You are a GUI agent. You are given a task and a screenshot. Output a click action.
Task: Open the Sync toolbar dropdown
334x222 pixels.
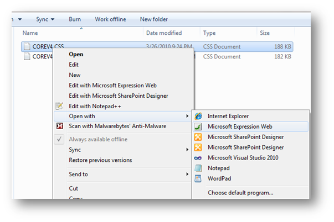45,19
